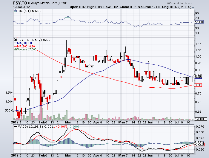Click the 0.050 MACD axis label
Viewport: 209px width, 158px height.
pyautogui.click(x=200, y=132)
